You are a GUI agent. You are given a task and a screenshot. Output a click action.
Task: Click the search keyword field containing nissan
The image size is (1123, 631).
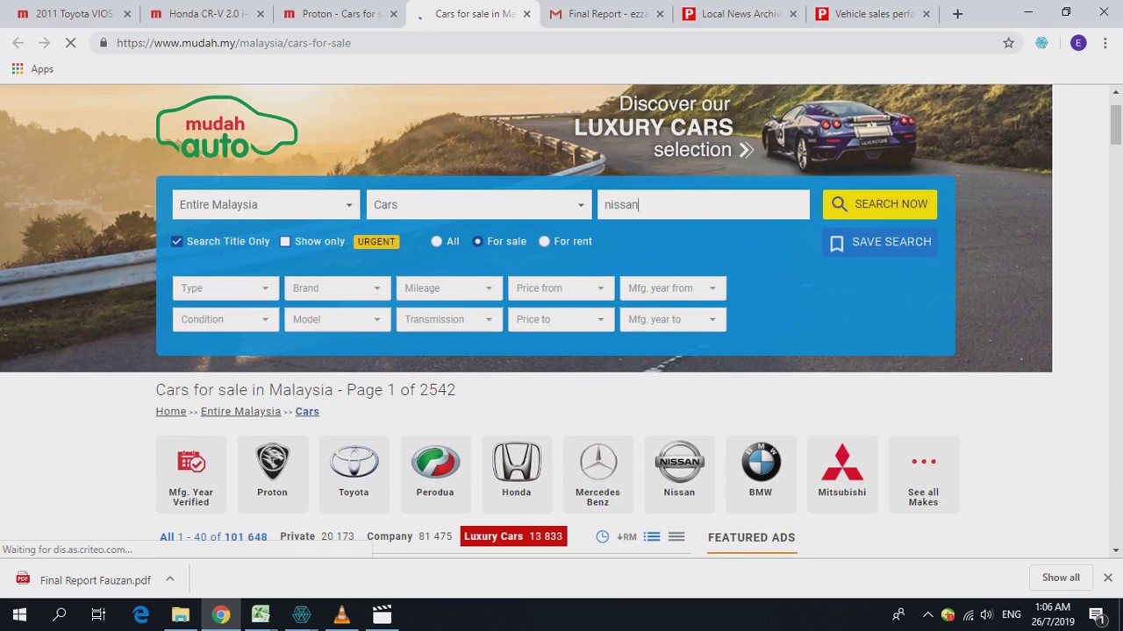point(703,204)
